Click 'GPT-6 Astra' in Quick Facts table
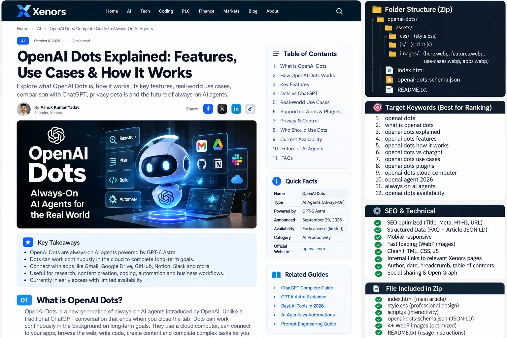Image resolution: width=507 pixels, height=338 pixels. pyautogui.click(x=314, y=211)
